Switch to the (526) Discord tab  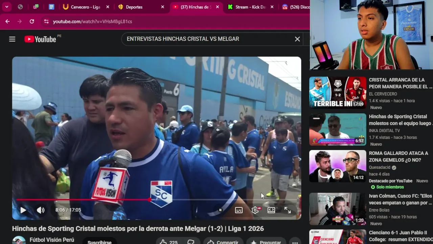coord(295,7)
